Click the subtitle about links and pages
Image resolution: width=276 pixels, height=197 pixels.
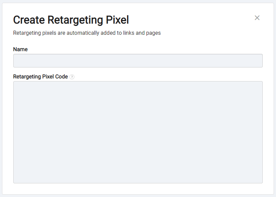click(x=87, y=33)
